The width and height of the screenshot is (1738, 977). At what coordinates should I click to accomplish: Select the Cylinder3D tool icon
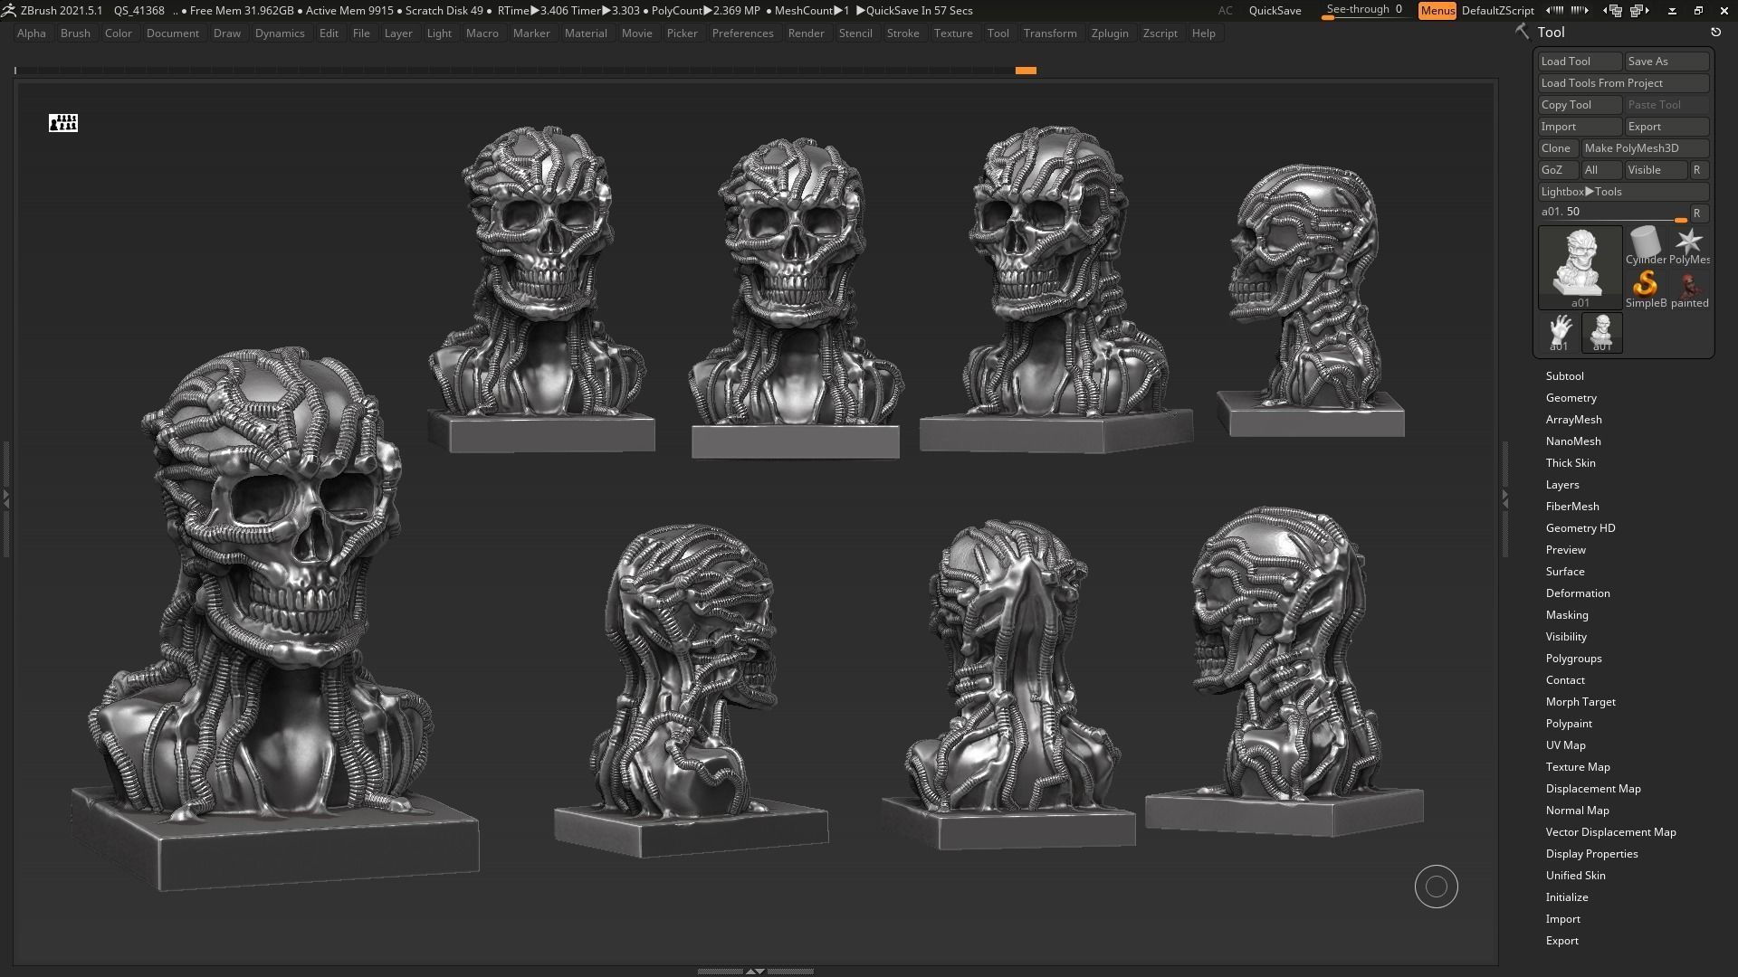[x=1646, y=246]
